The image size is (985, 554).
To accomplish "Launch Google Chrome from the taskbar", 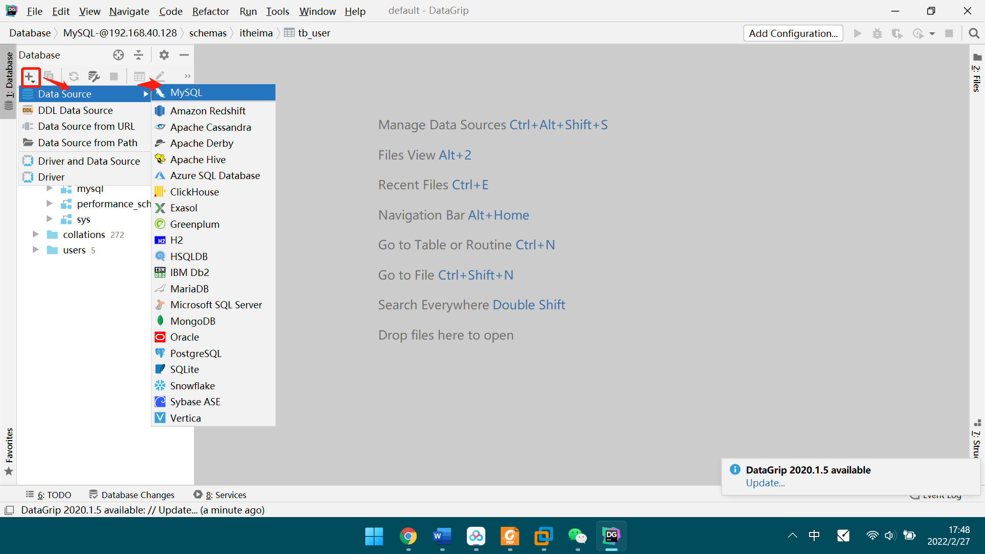I will (x=408, y=536).
